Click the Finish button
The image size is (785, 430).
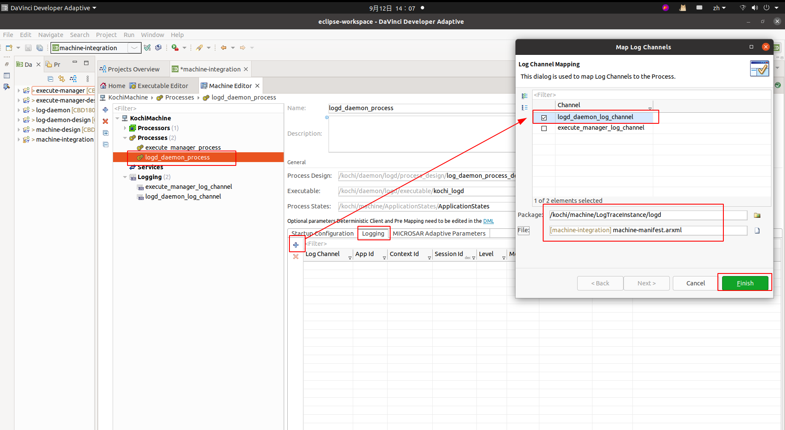tap(745, 283)
